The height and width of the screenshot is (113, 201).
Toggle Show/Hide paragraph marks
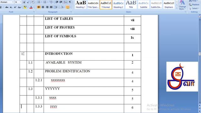(x=70, y=2)
